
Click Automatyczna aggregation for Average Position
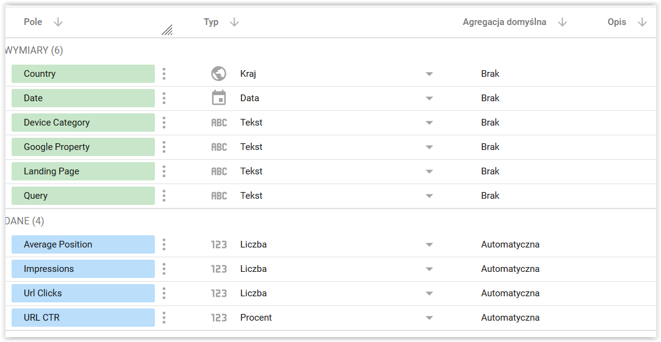click(510, 244)
